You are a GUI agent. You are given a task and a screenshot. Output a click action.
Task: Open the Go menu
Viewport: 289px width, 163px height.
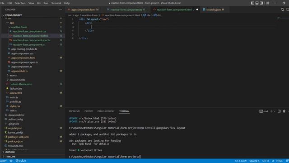click(x=39, y=3)
